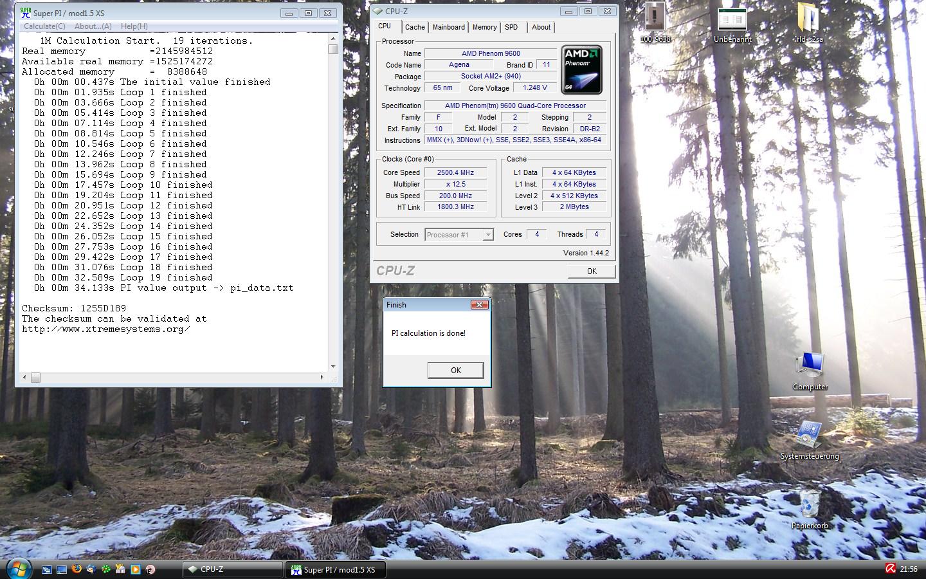Click the xtremesystems.org URL text

click(x=106, y=329)
